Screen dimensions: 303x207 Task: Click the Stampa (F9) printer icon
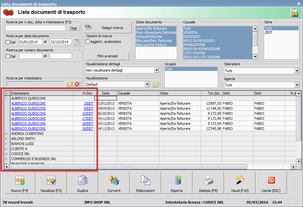209,182
